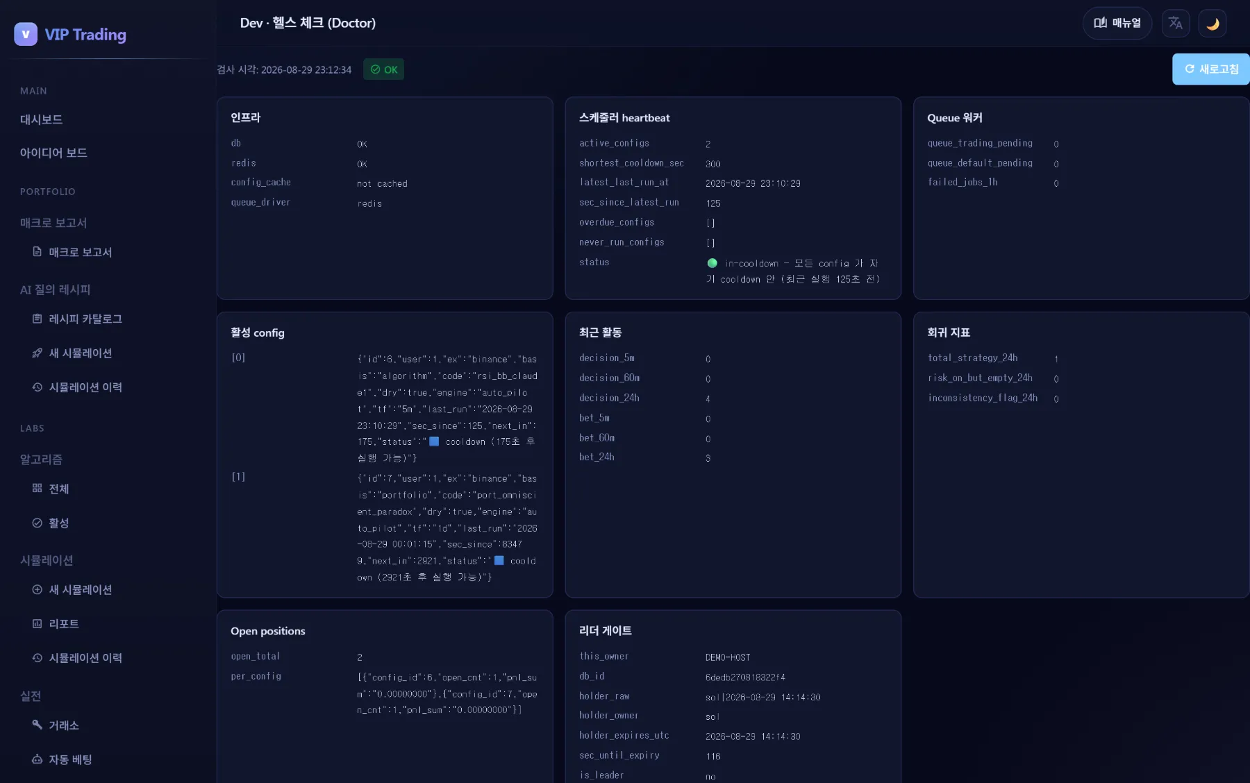
Task: Open the 매뉴얼 manual button
Action: point(1117,23)
